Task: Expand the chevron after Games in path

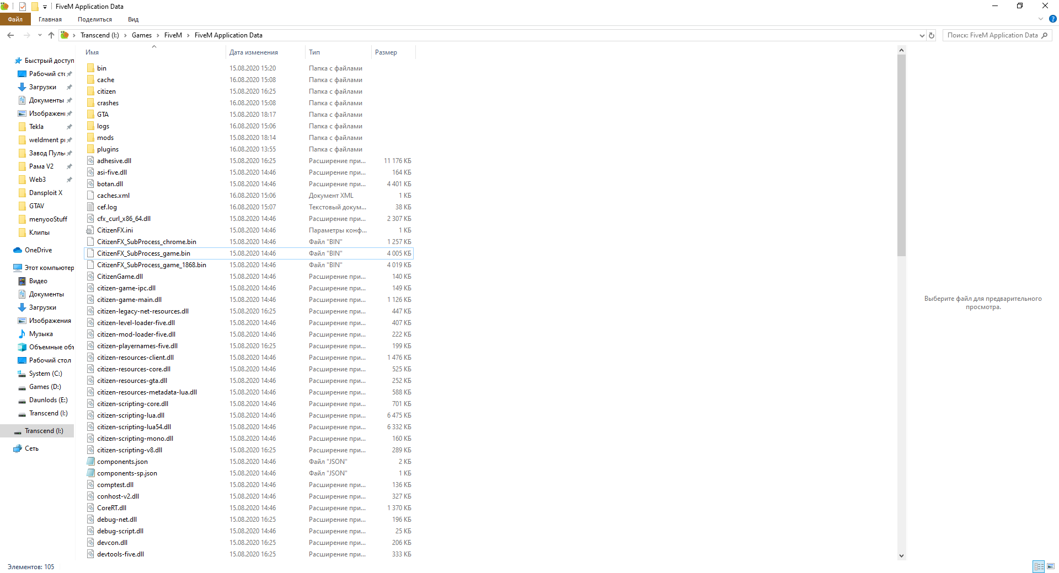Action: [x=158, y=35]
